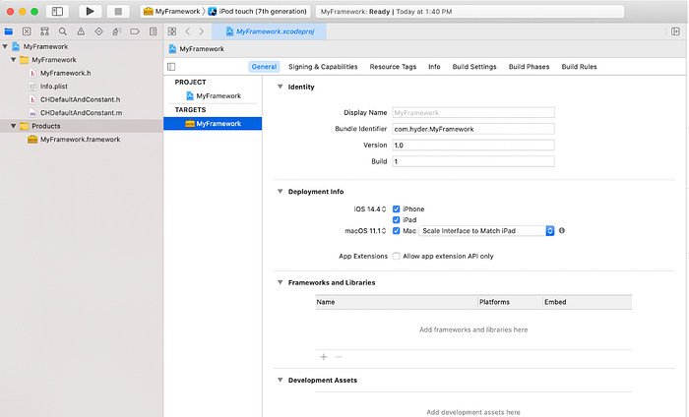Open the Find navigator magnifier
Screen dimensions: 689x417
[63, 31]
